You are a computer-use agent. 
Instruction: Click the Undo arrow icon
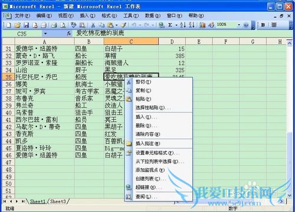[x=134, y=25]
